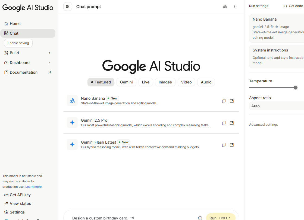This screenshot has width=304, height=220.
Task: Click the "Chat prompt" title
Action: (89, 7)
